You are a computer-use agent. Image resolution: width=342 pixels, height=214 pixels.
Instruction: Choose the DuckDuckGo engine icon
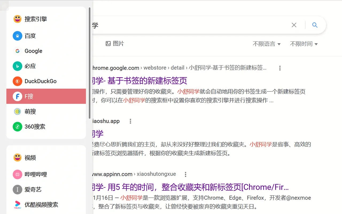click(x=17, y=81)
